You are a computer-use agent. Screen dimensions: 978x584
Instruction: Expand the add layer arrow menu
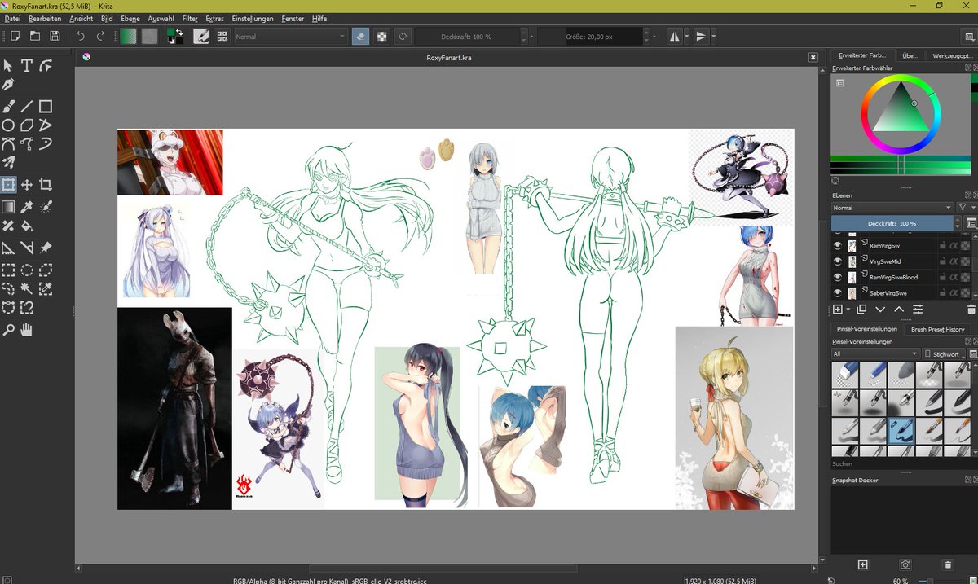tap(848, 310)
